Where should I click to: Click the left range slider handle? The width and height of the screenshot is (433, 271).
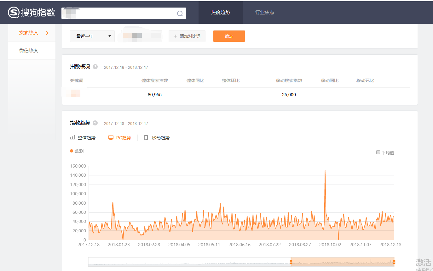click(x=291, y=262)
